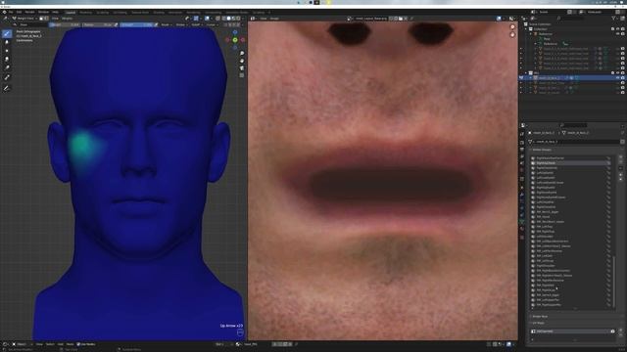Adjust the Strength slider in tool header
Image resolution: width=627 pixels, height=352 pixels.
(x=137, y=24)
